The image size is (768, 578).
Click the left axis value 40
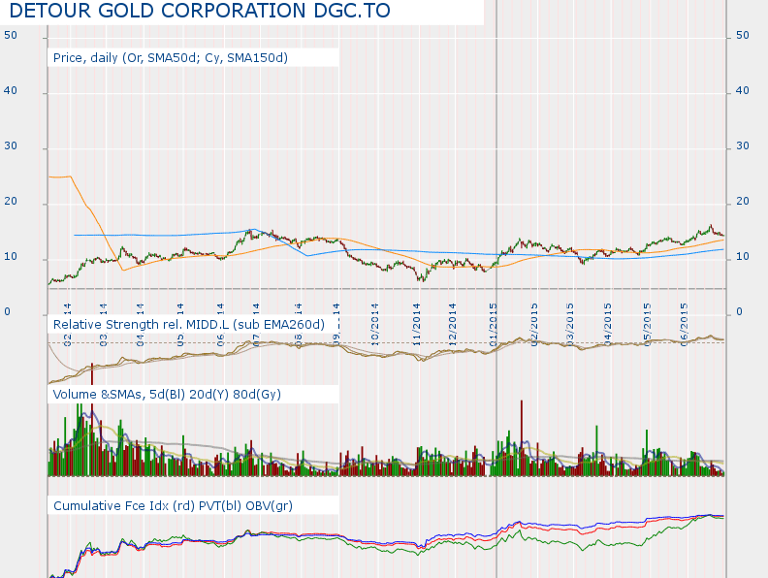click(11, 90)
